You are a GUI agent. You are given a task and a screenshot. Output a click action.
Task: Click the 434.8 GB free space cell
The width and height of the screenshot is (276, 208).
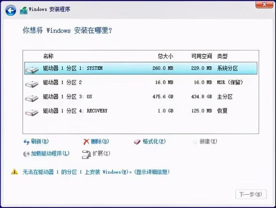click(202, 97)
